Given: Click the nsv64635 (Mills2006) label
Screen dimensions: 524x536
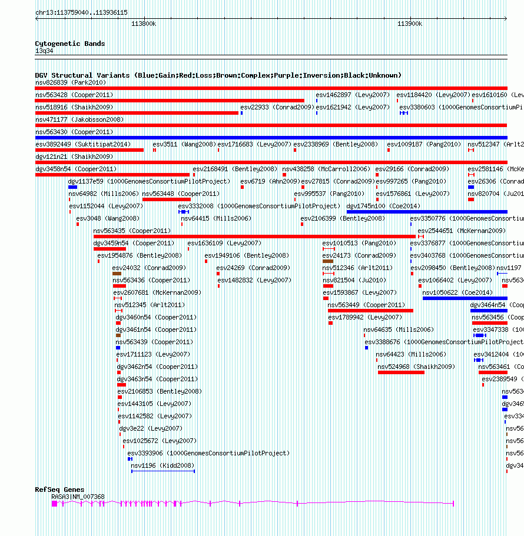Looking at the screenshot, I should pyautogui.click(x=399, y=329).
